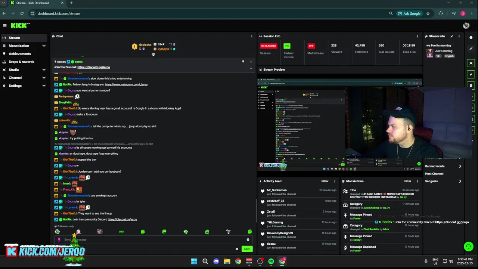Click the pencil icon in right rail
The height and width of the screenshot is (269, 478).
click(x=471, y=49)
